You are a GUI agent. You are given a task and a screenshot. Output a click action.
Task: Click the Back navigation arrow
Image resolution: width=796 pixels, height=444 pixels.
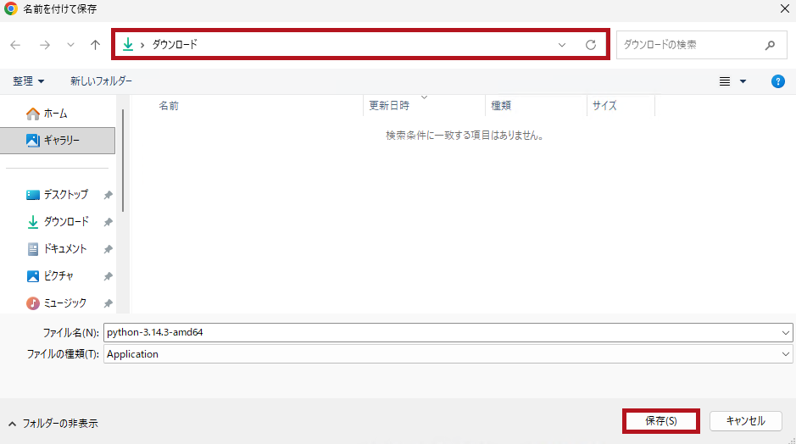tap(16, 45)
